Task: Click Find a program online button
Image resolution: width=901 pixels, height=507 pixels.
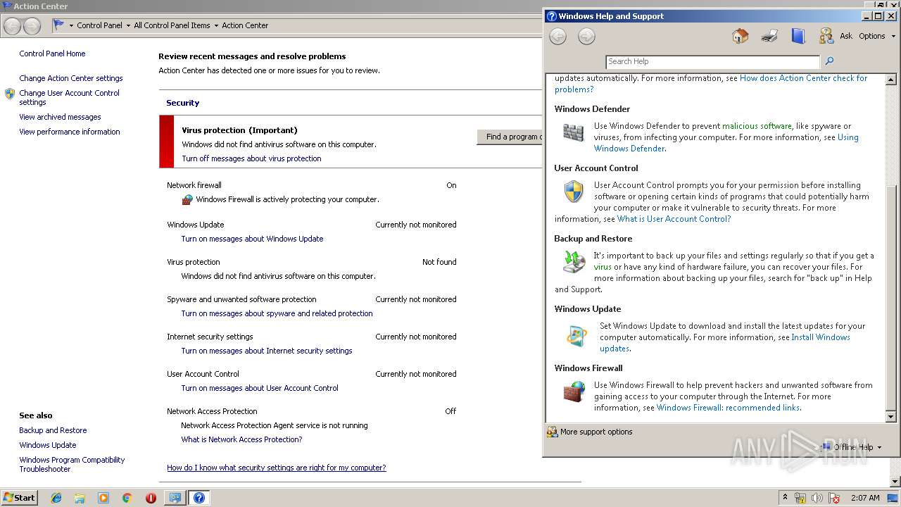Action: click(511, 137)
